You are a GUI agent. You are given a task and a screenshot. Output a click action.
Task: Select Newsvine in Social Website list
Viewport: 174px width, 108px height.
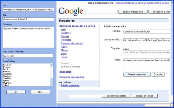click(x=7, y=65)
